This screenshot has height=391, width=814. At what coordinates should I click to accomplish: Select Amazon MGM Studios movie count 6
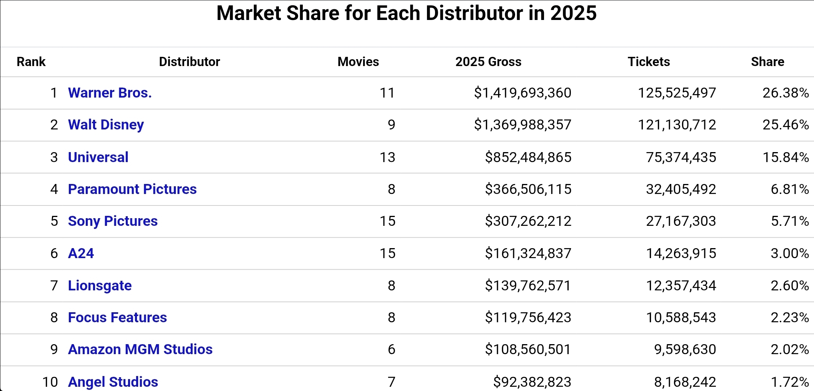[391, 350]
